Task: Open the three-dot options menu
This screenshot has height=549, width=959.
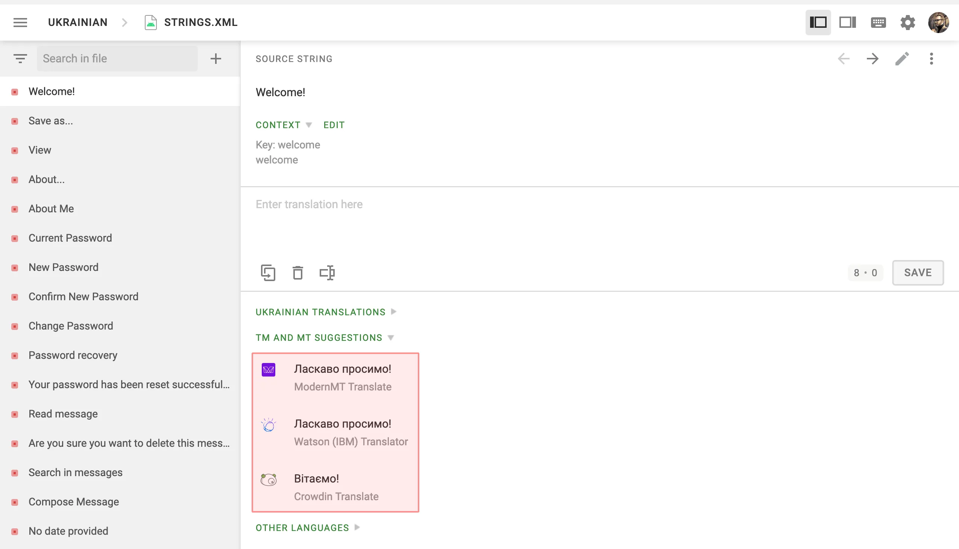Action: tap(932, 59)
